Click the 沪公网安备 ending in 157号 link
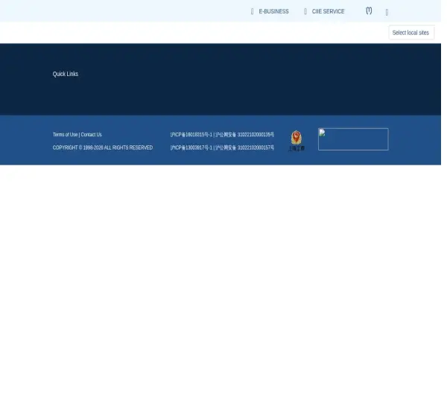Image resolution: width=447 pixels, height=417 pixels. pyautogui.click(x=244, y=147)
